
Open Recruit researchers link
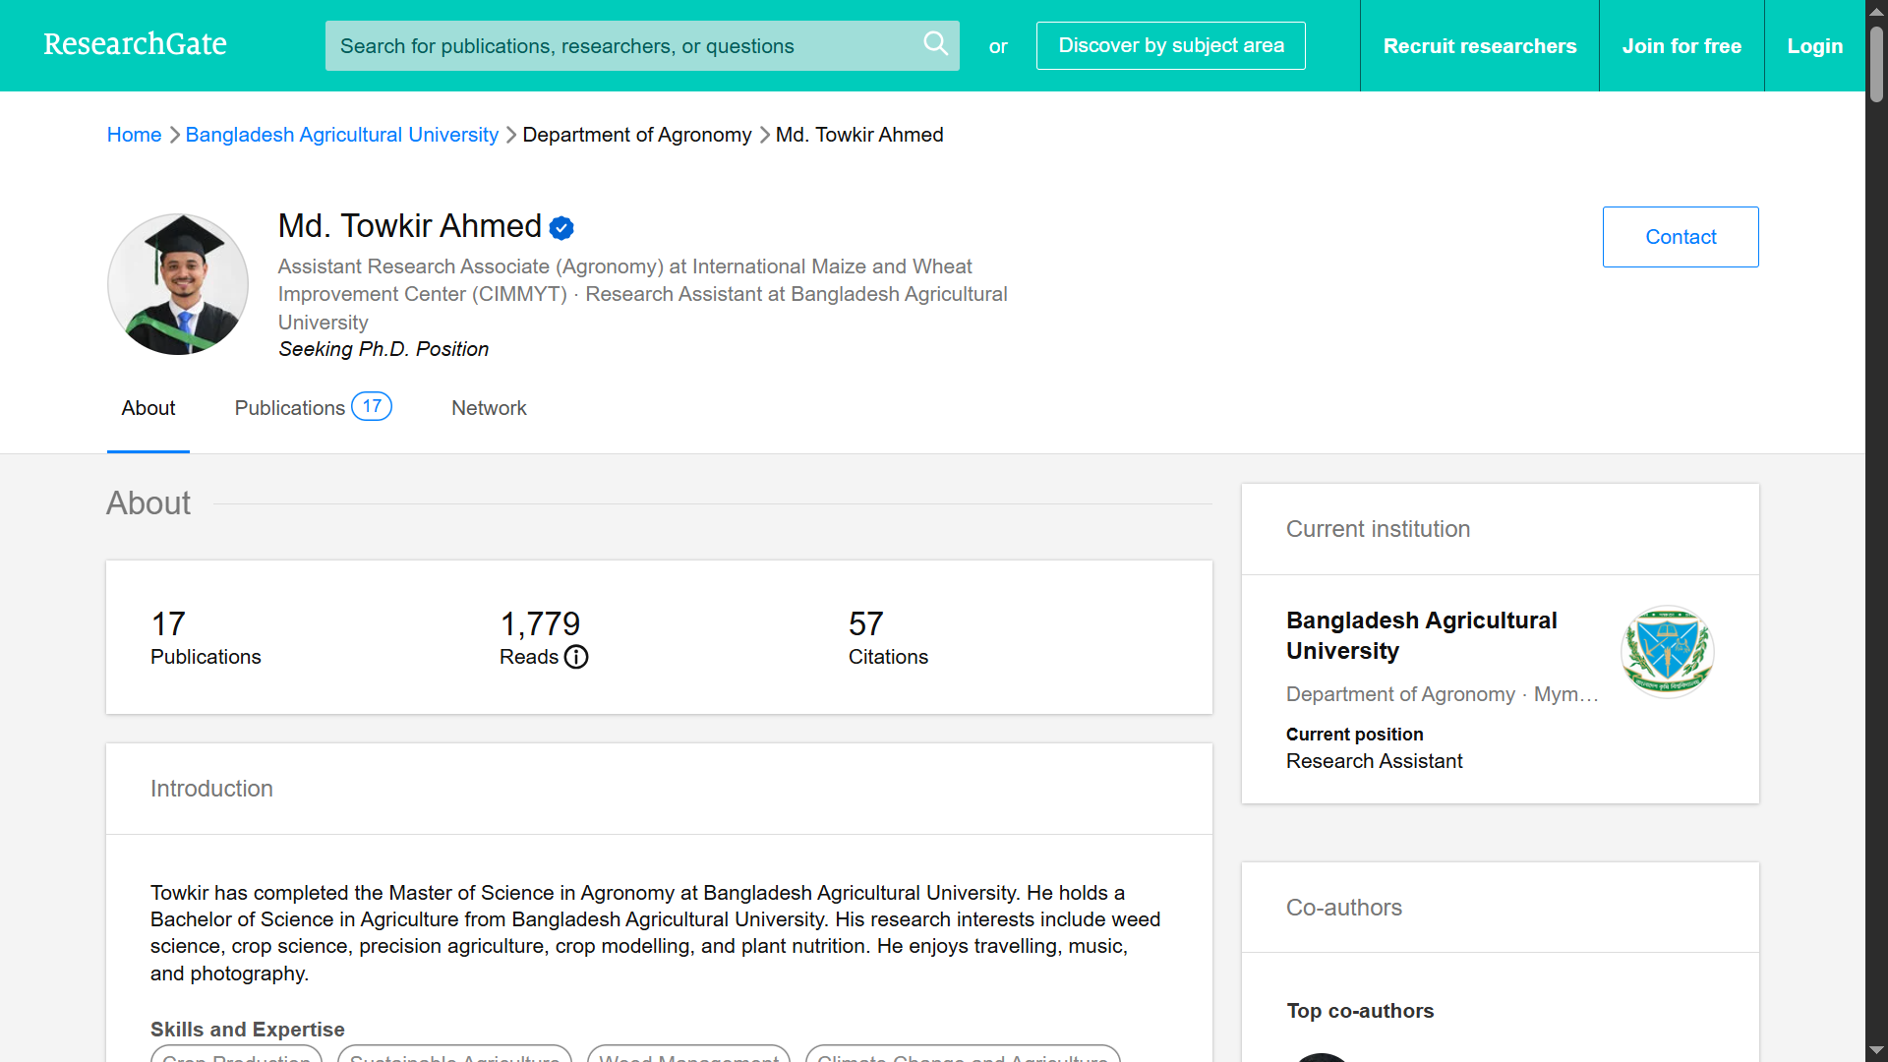(1479, 46)
